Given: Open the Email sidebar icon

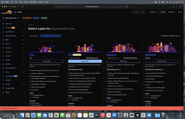Looking at the screenshot, I should point(3,44).
